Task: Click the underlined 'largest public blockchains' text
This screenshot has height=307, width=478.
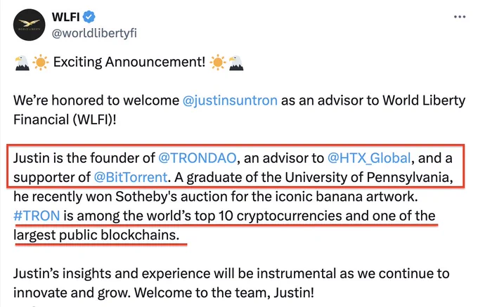Action: (x=96, y=235)
